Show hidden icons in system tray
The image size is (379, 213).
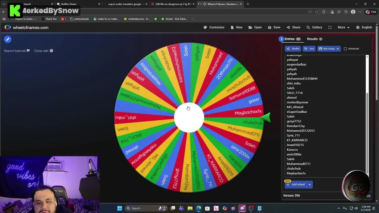coord(339,208)
